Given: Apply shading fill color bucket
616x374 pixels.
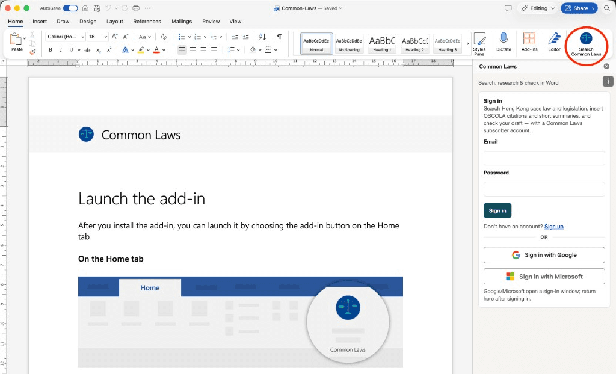Looking at the screenshot, I should pos(253,49).
